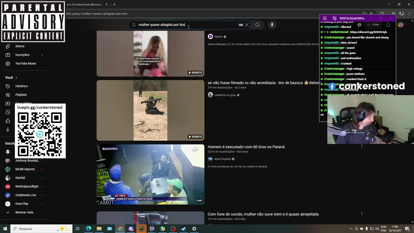The image size is (414, 233).
Task: Expand Mostrar mais in subscriptions
Action: [x=25, y=212]
